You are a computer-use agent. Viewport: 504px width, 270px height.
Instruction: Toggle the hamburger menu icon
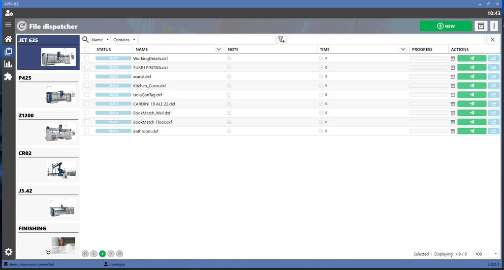(x=8, y=25)
